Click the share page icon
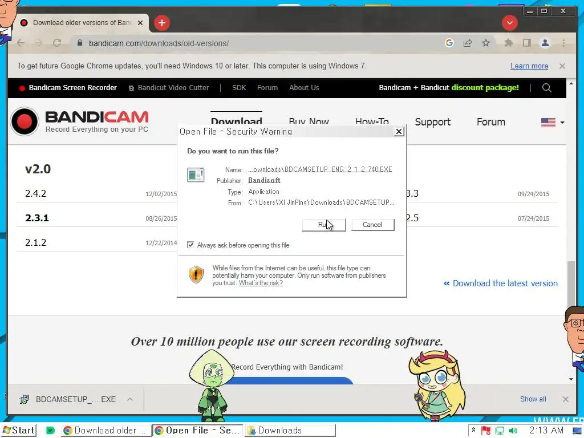This screenshot has height=438, width=584. pos(468,43)
